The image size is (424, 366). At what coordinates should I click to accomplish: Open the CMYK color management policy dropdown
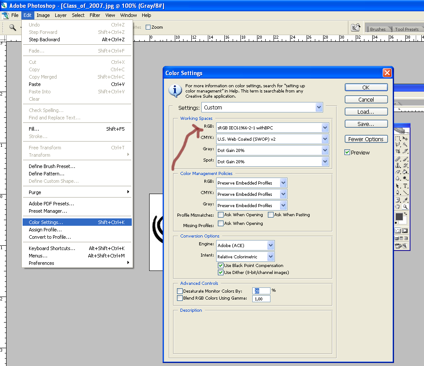coord(252,195)
